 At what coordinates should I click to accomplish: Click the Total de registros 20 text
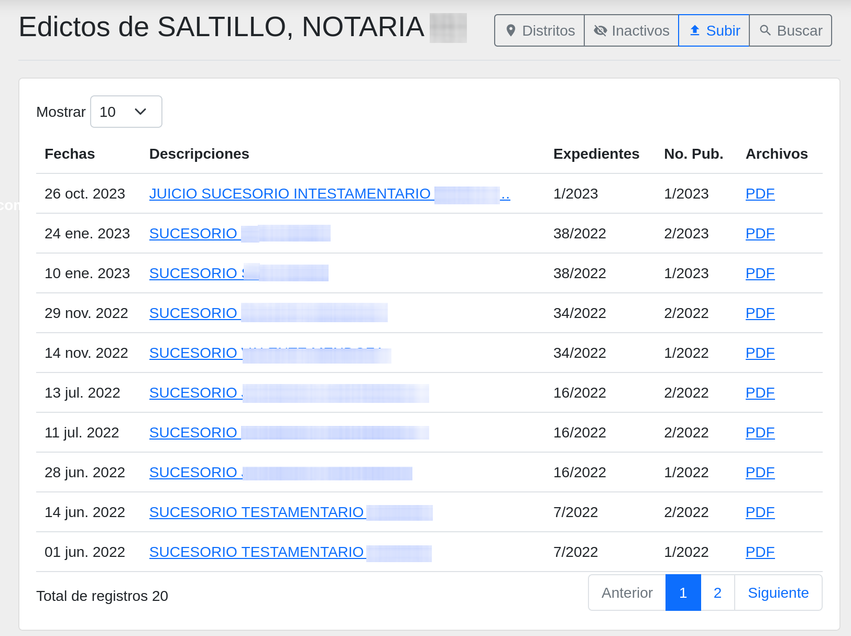pyautogui.click(x=102, y=596)
